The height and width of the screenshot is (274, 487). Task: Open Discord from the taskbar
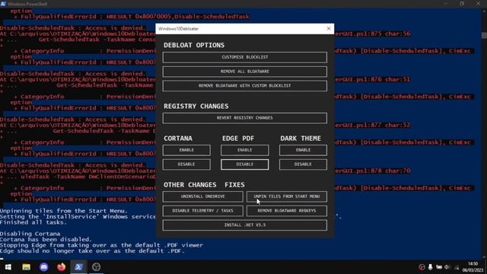(44, 267)
